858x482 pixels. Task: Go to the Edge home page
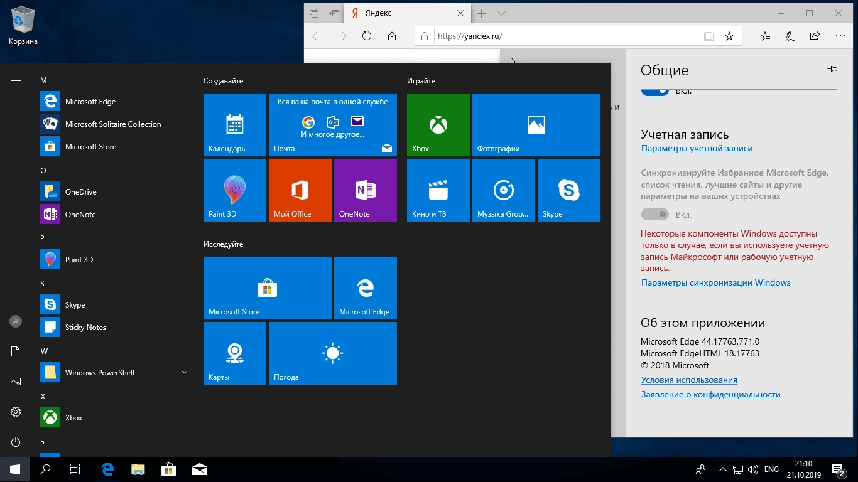[x=392, y=36]
